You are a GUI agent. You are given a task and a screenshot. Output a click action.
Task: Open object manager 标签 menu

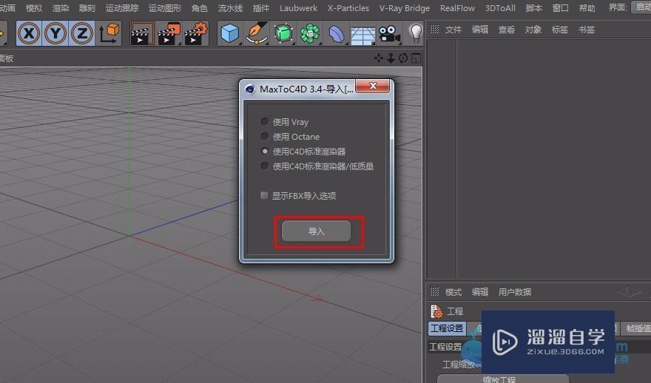pyautogui.click(x=560, y=30)
